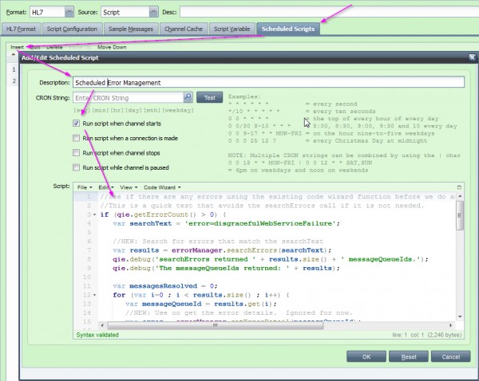Click code line 7 with errorManager.searchErrors

click(x=222, y=250)
